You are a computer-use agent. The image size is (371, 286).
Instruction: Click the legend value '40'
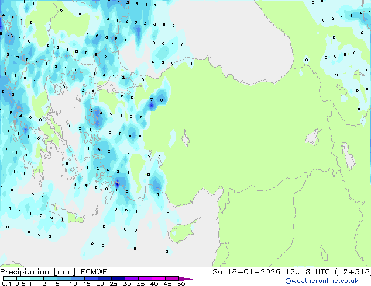click(x=154, y=284)
